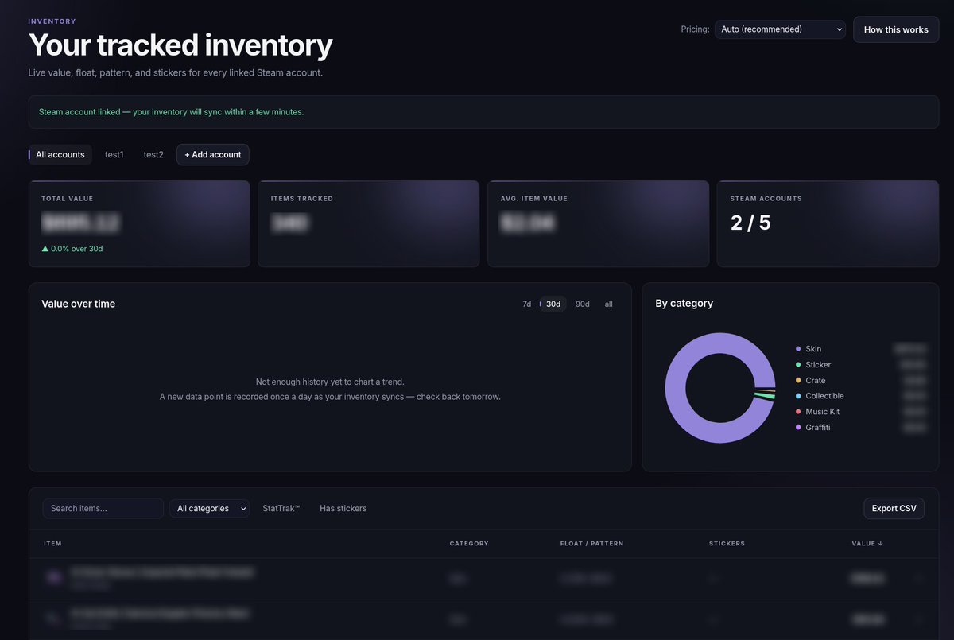The height and width of the screenshot is (640, 954).
Task: Switch to the test2 account tab
Action: (153, 155)
